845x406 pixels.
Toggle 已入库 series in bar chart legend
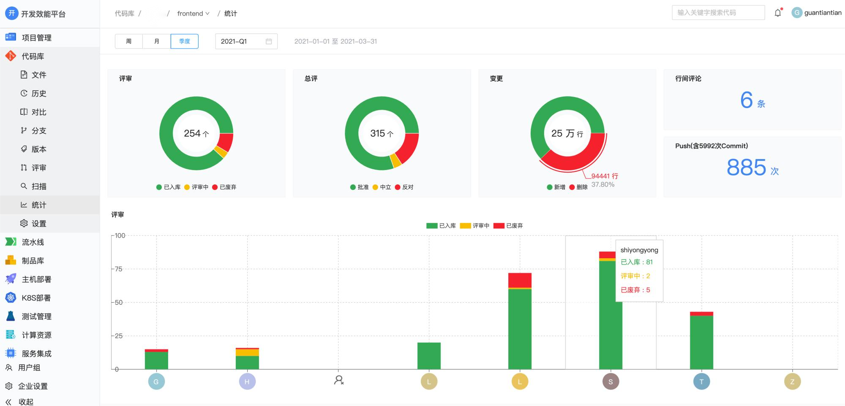click(x=441, y=226)
